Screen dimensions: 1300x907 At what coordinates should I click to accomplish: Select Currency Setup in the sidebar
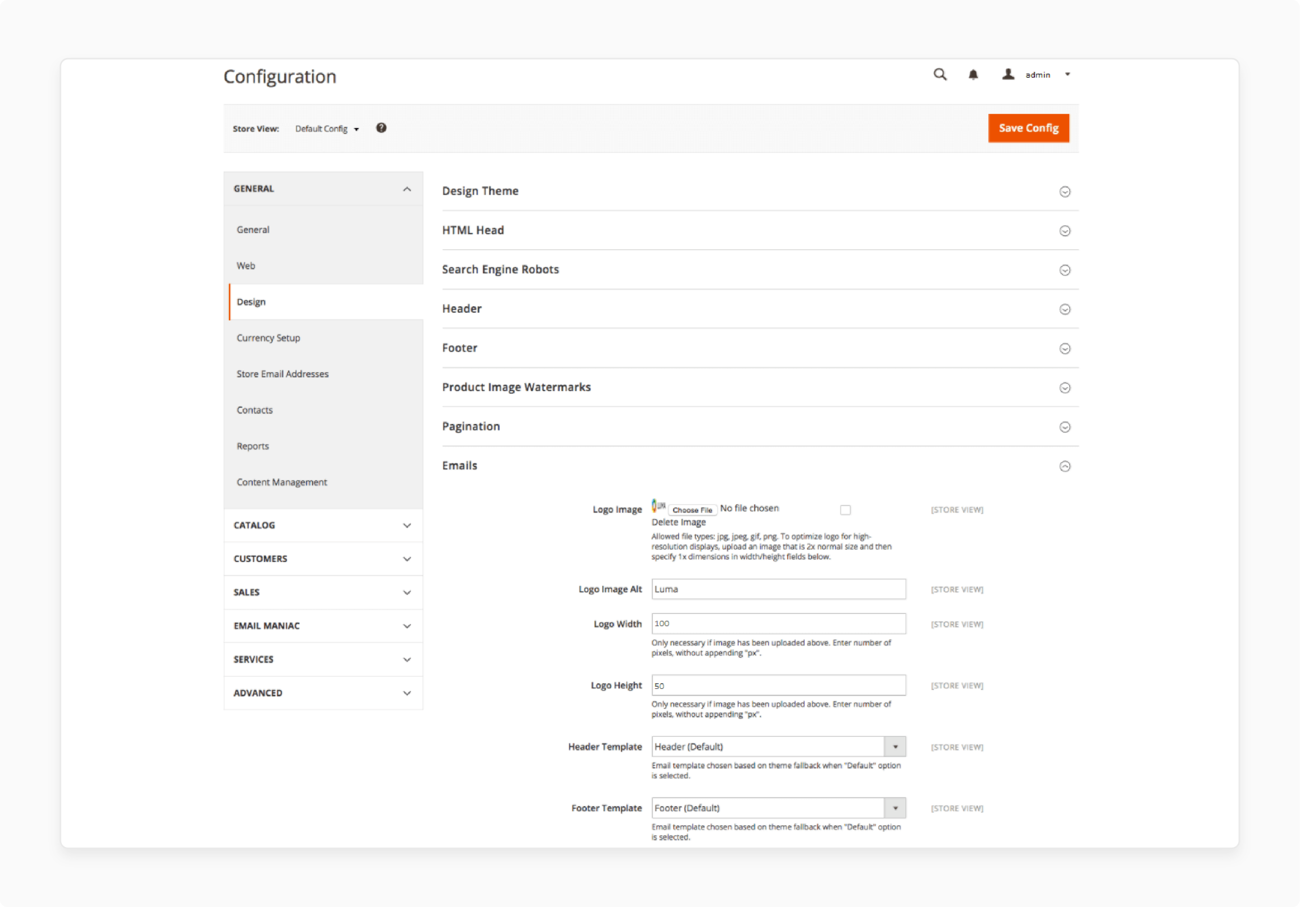coord(268,337)
